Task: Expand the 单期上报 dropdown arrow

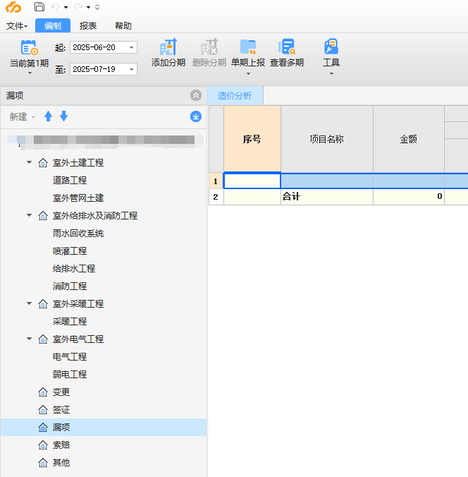Action: [x=248, y=73]
